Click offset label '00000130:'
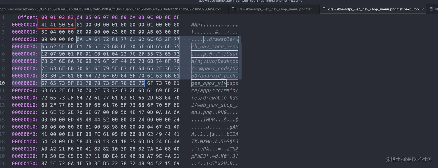Screen dimensions: 438x168 tap(25, 163)
